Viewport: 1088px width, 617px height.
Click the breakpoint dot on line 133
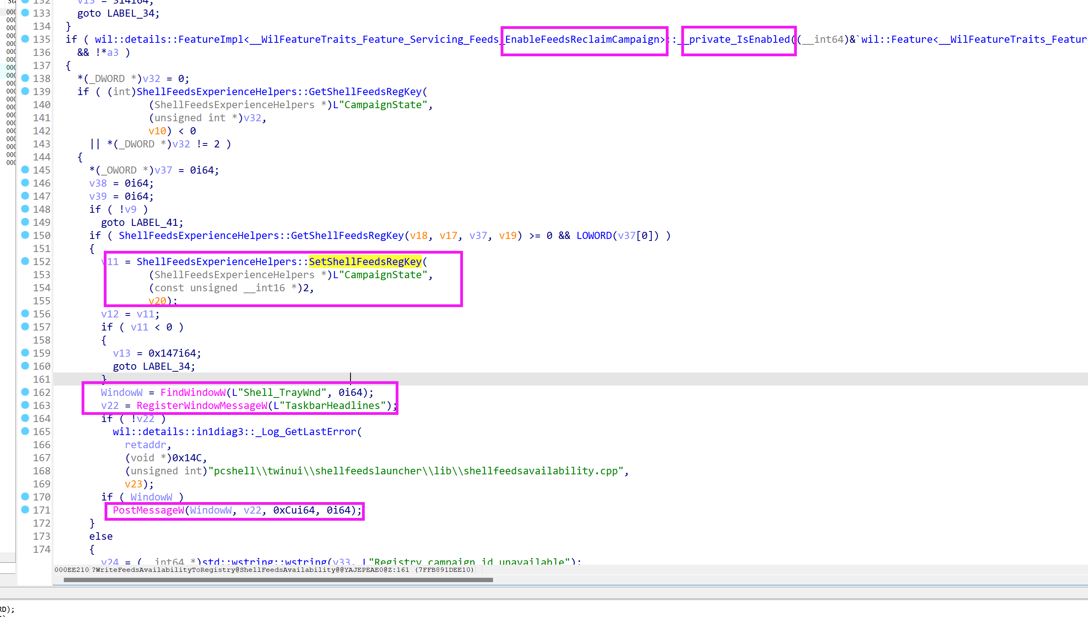(25, 13)
